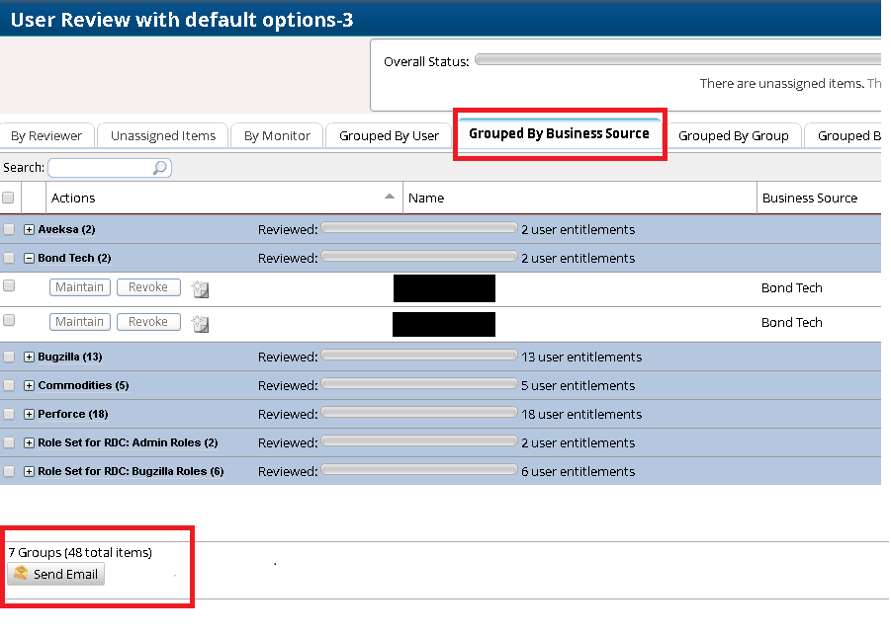The height and width of the screenshot is (637, 891).
Task: Open the Grouped By User tab
Action: (x=389, y=136)
